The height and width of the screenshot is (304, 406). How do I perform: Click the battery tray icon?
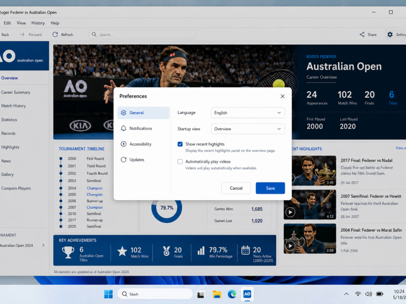tap(380, 294)
